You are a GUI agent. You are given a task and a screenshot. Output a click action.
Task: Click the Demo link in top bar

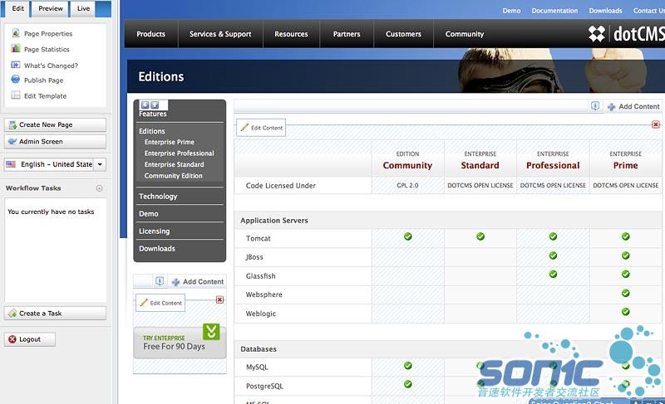click(x=511, y=11)
